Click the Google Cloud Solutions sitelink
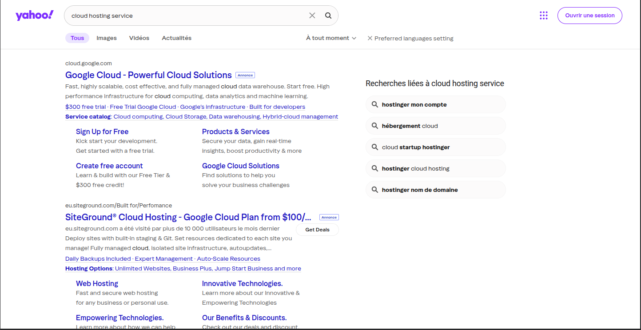Viewport: 641px width, 330px height. (x=241, y=166)
